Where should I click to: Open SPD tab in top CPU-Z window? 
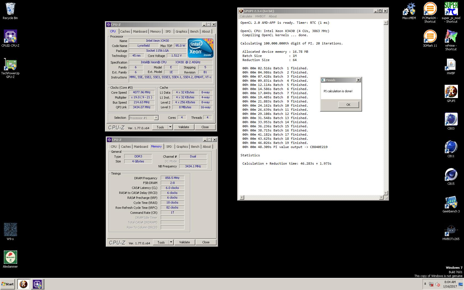coord(168,31)
